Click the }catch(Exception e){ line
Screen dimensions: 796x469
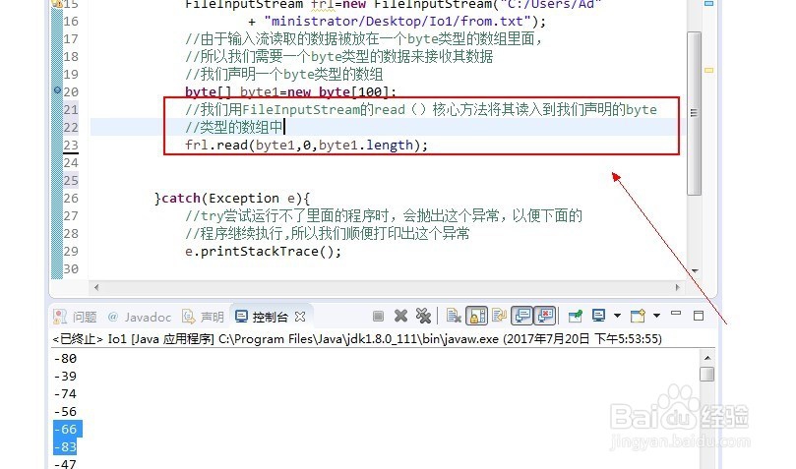click(232, 199)
